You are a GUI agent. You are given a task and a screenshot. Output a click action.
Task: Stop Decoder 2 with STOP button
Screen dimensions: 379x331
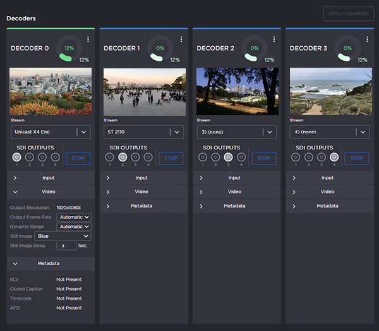coord(263,158)
